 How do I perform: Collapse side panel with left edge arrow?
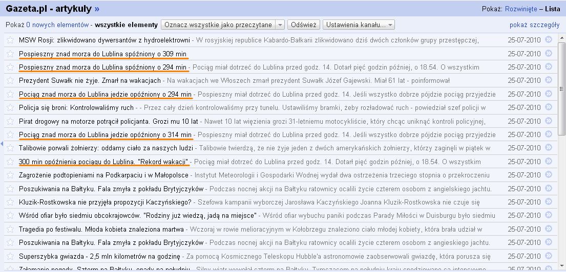click(2, 145)
